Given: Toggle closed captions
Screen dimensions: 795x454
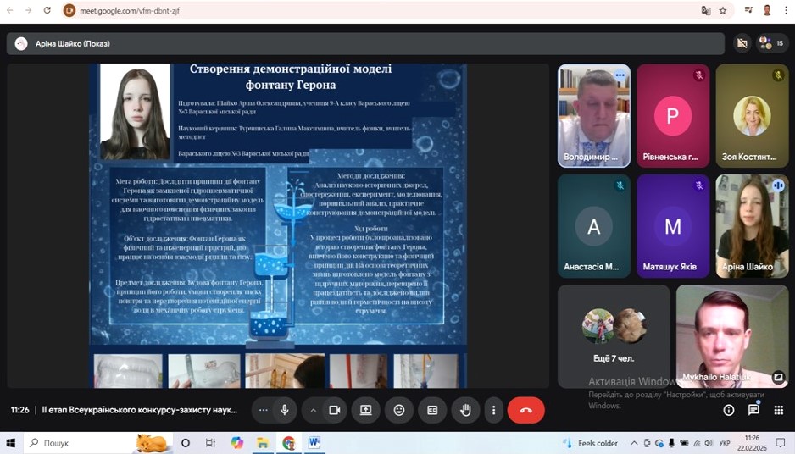Looking at the screenshot, I should point(432,410).
